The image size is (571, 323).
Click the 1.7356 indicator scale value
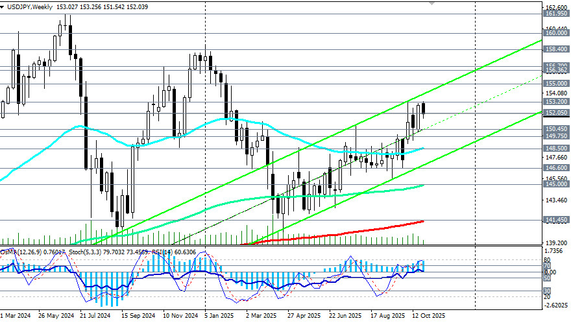pos(553,251)
